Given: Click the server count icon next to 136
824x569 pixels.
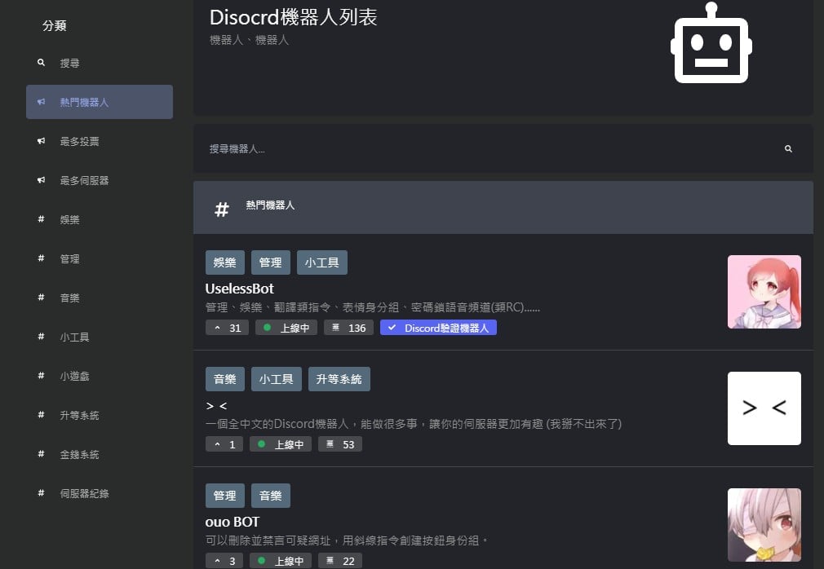Looking at the screenshot, I should click(x=336, y=328).
